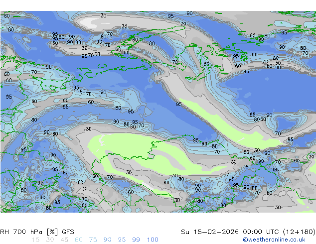This screenshot has width=316, height=244.
Task: Click the "00:00 UTC" time label
Action: 262,232
